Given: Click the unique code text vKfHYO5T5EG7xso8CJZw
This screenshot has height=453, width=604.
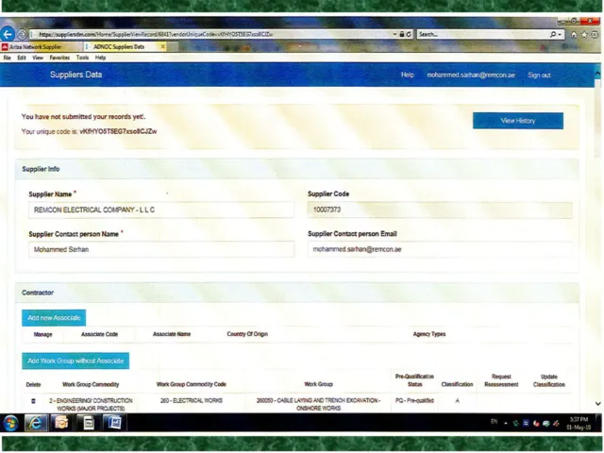Looking at the screenshot, I should [118, 131].
